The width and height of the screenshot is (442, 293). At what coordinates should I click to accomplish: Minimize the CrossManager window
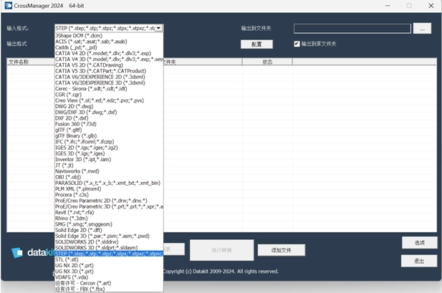pyautogui.click(x=388, y=6)
